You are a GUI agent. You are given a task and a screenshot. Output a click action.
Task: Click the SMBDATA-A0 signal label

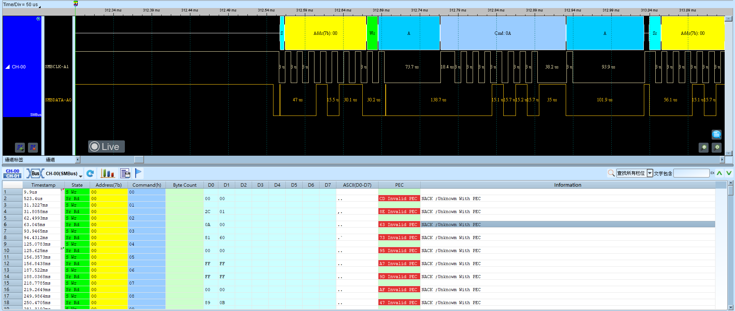(58, 100)
